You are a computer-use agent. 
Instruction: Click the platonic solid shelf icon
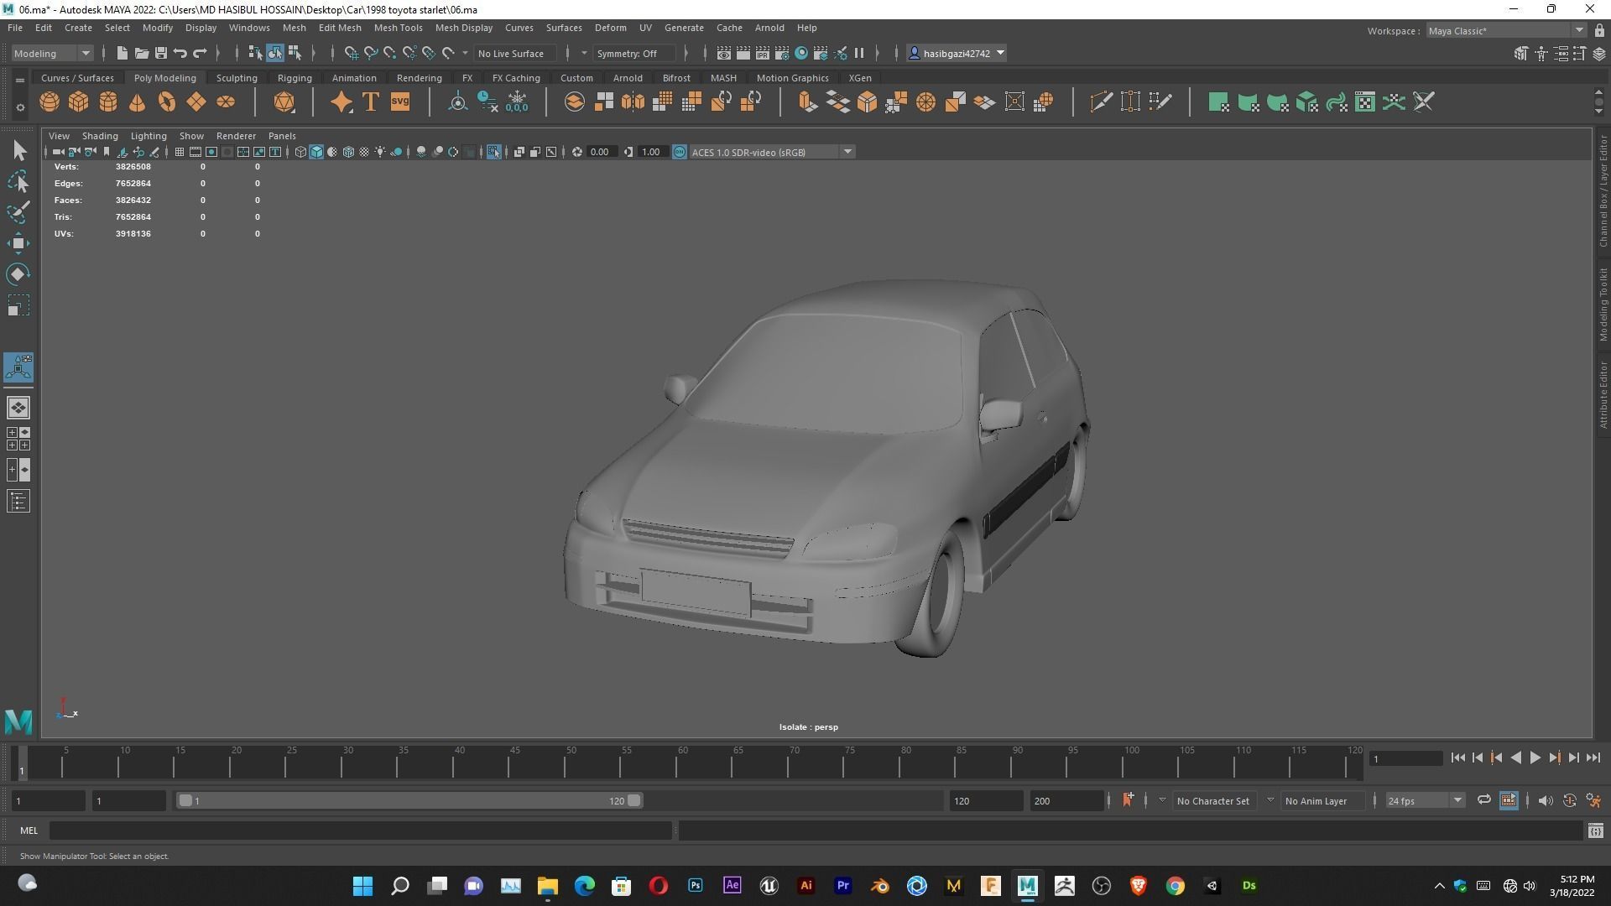pyautogui.click(x=284, y=102)
